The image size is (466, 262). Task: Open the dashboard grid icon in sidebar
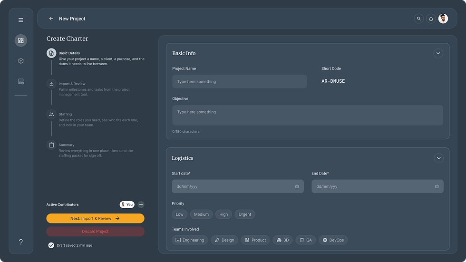tap(21, 40)
